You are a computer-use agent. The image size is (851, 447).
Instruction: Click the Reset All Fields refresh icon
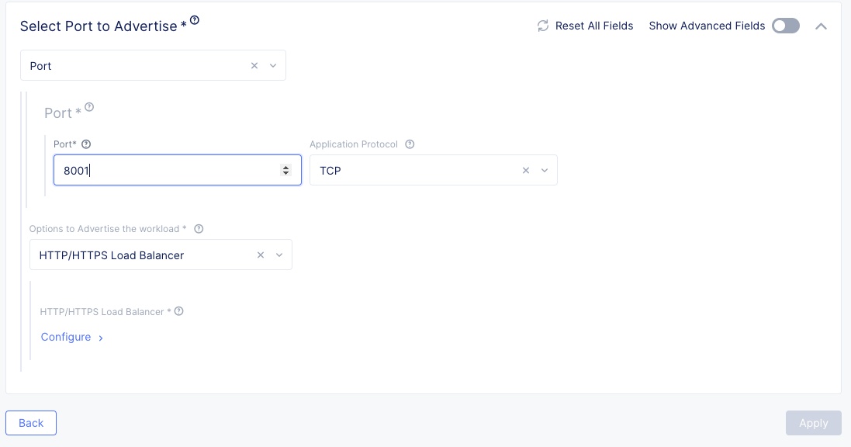click(x=543, y=26)
